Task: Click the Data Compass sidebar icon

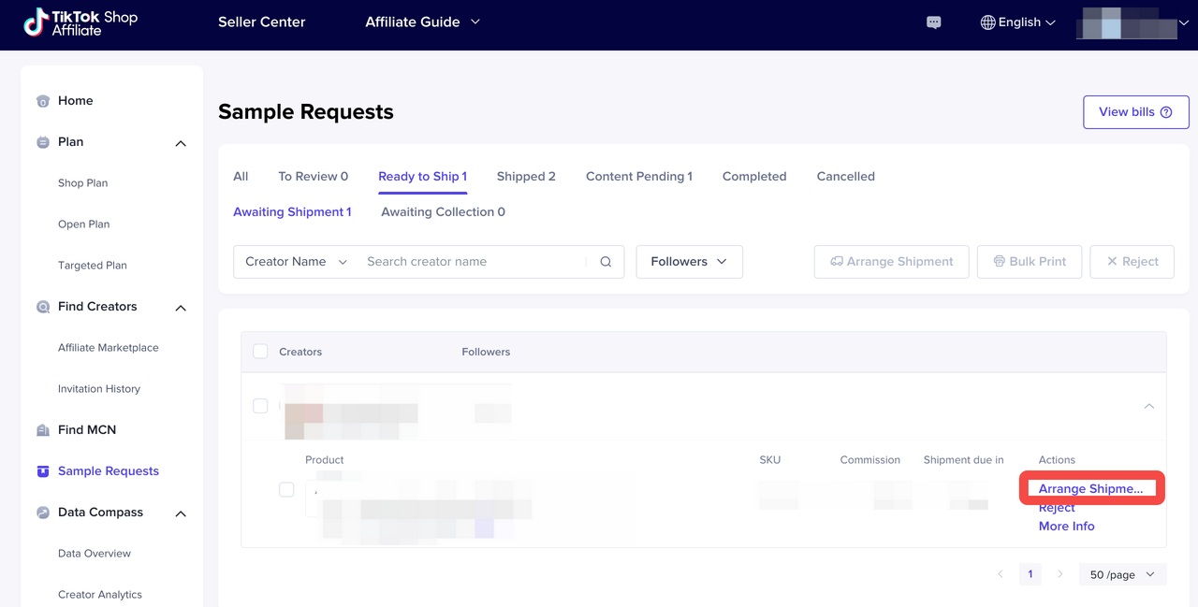Action: click(x=43, y=513)
